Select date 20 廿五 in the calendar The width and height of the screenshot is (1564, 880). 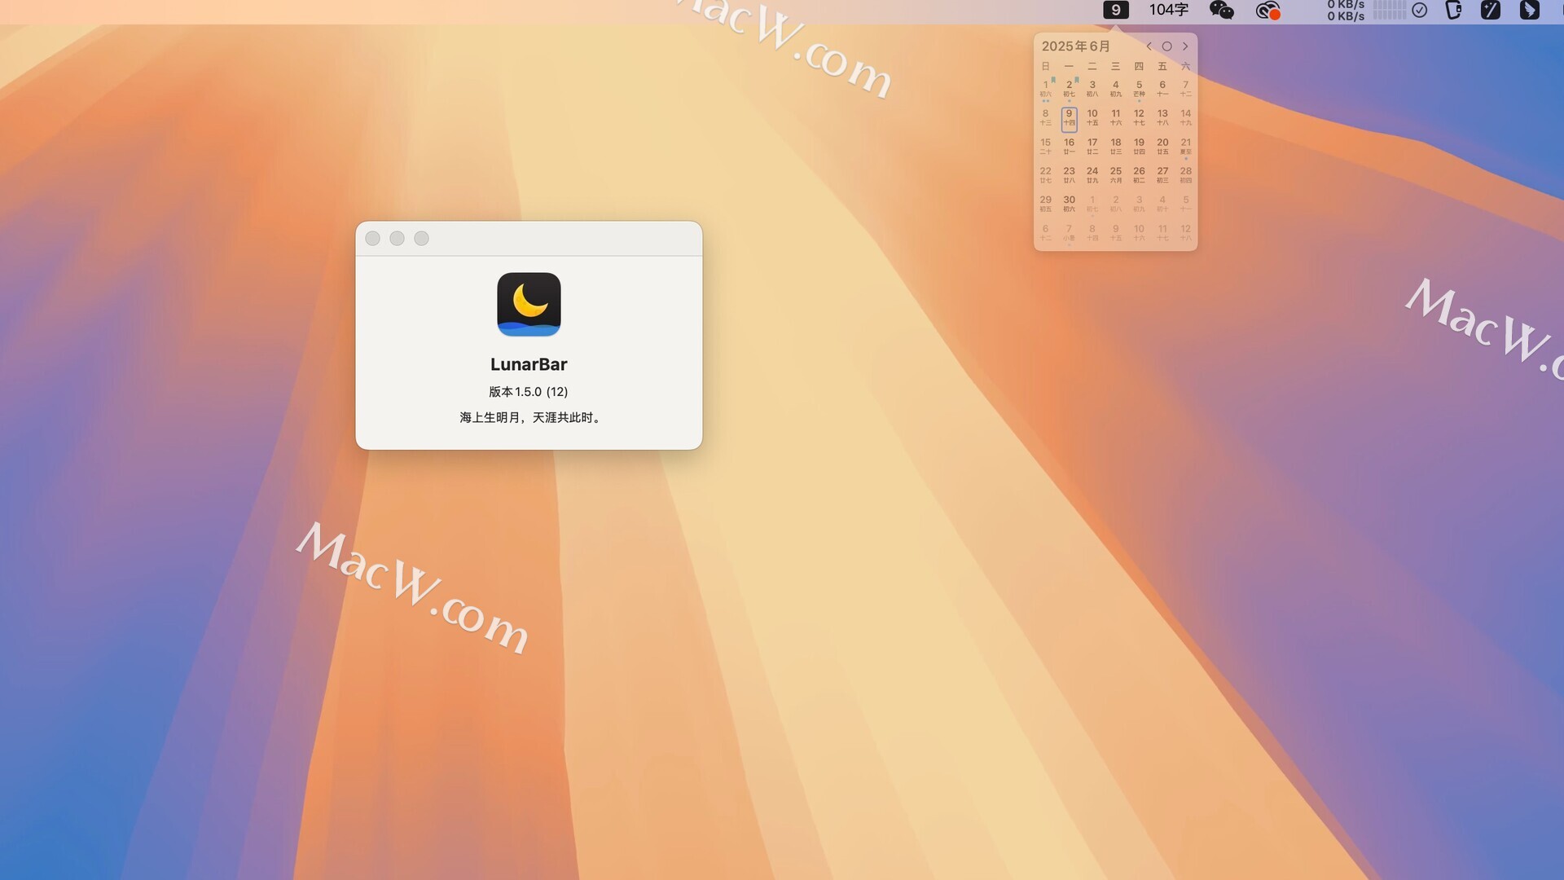1162,147
